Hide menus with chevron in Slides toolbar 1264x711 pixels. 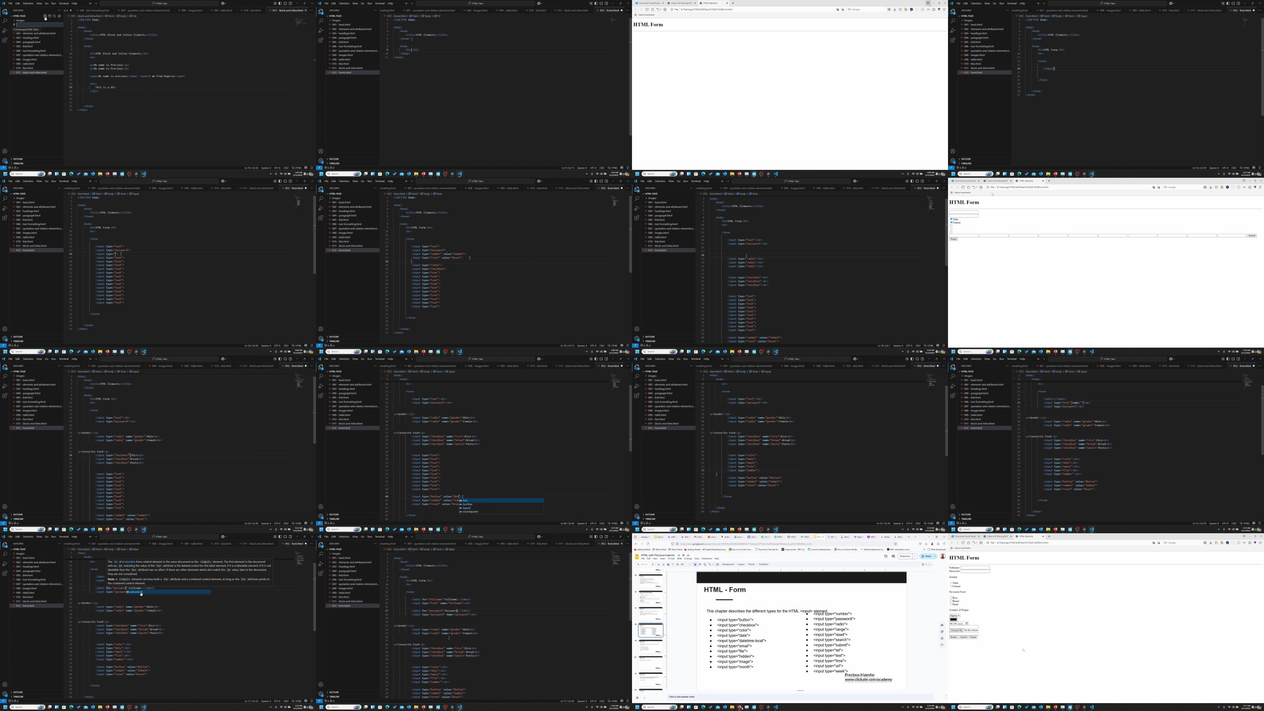pyautogui.click(x=930, y=564)
